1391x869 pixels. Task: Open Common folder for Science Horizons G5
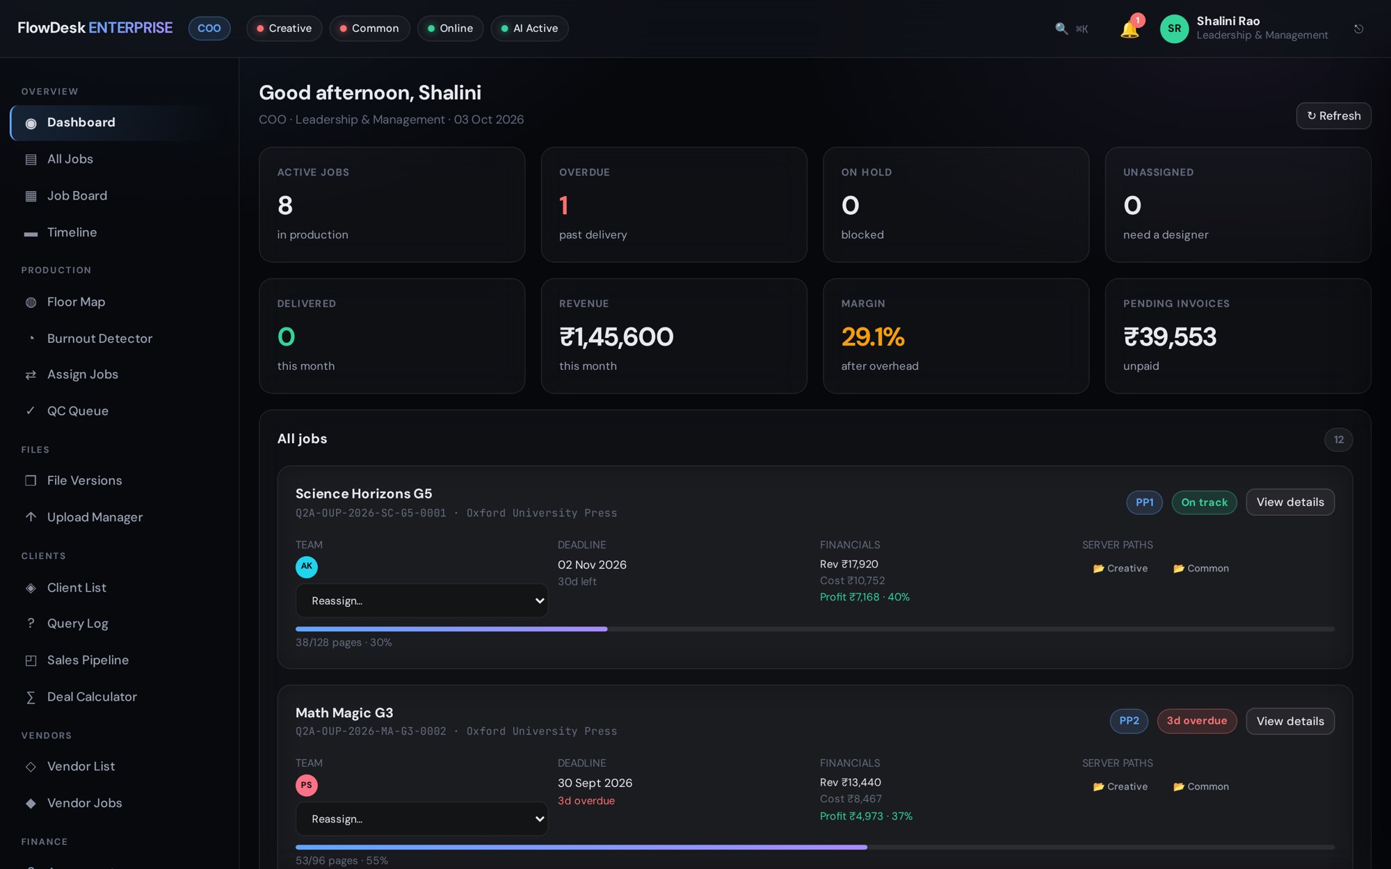(1201, 568)
